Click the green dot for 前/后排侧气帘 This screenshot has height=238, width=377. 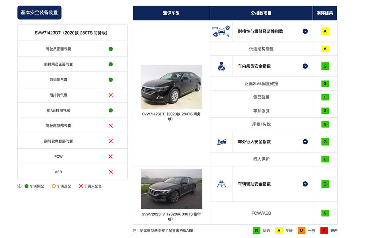click(111, 110)
